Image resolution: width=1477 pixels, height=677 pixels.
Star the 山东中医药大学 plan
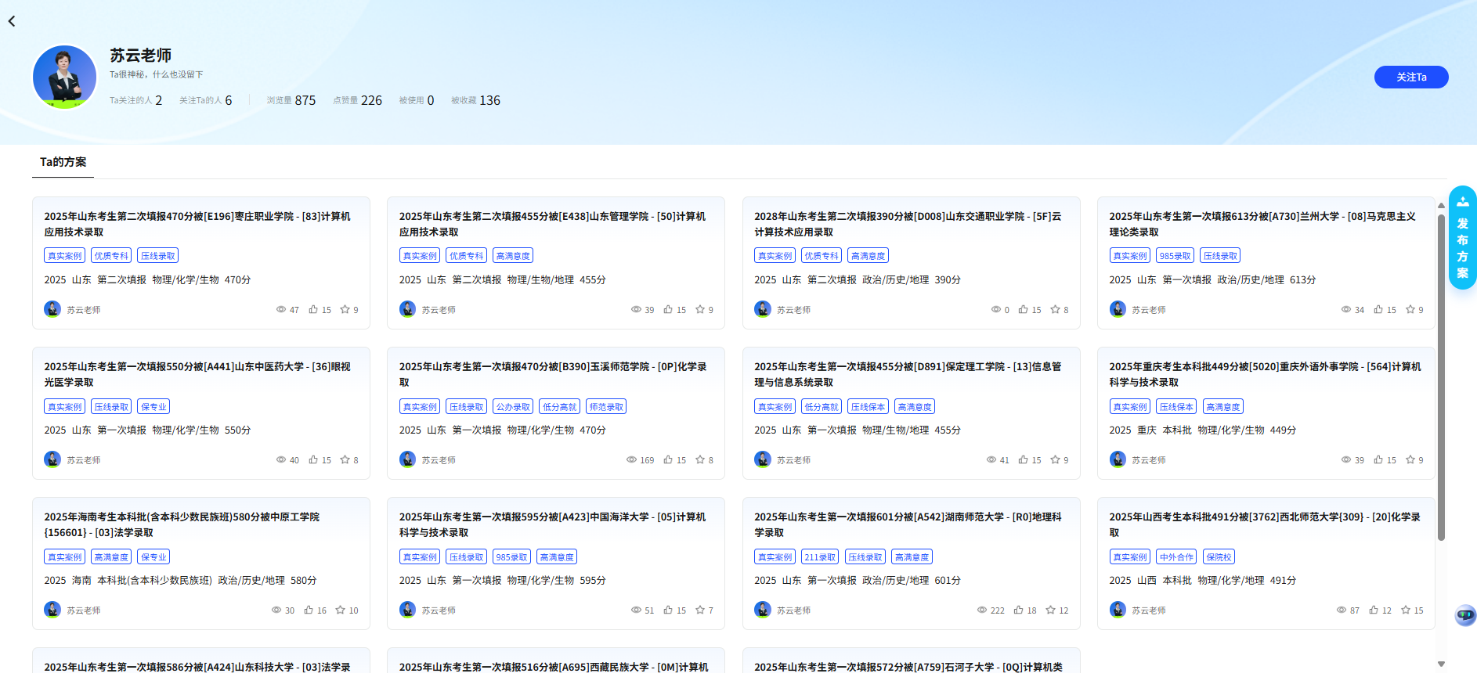tap(345, 459)
